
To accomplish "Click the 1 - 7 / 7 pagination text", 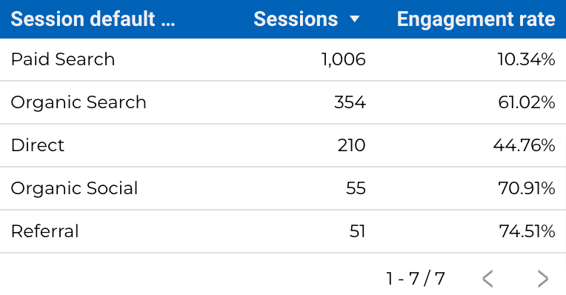I will coord(415,279).
